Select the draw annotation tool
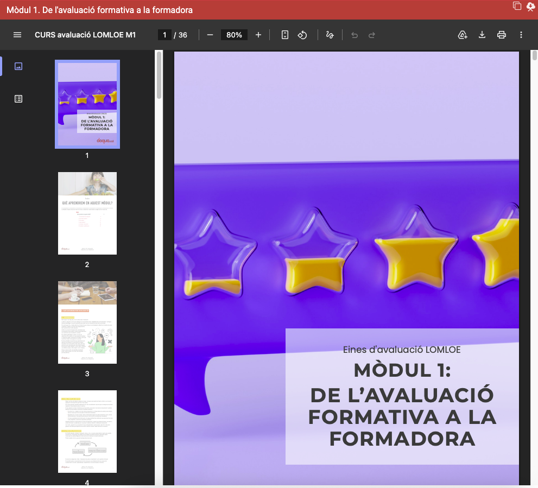Image resolution: width=538 pixels, height=488 pixels. (330, 35)
